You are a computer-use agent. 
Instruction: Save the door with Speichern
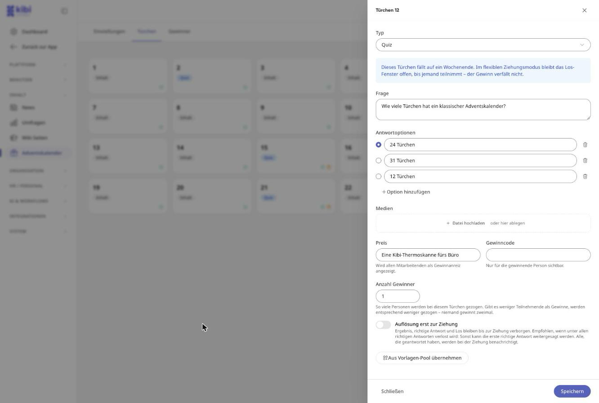tap(572, 391)
